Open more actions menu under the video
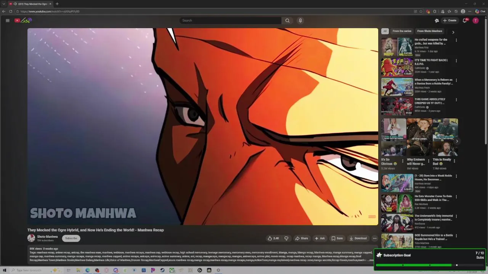Screen dimensions: 488x274 [375, 238]
